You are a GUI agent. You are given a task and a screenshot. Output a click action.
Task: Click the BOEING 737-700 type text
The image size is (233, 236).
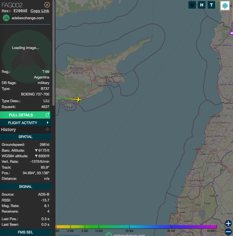pyautogui.click(x=35, y=94)
